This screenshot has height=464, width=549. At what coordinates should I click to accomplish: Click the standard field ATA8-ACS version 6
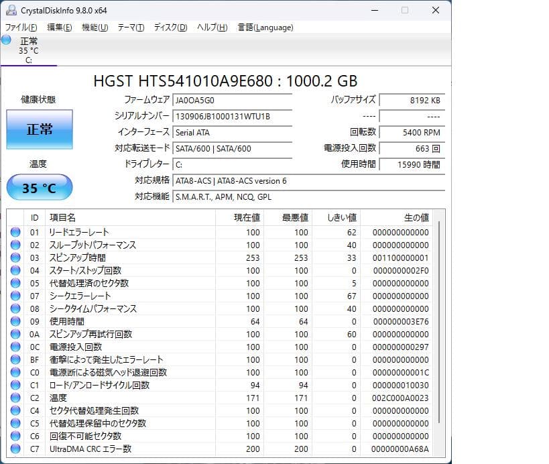click(309, 180)
